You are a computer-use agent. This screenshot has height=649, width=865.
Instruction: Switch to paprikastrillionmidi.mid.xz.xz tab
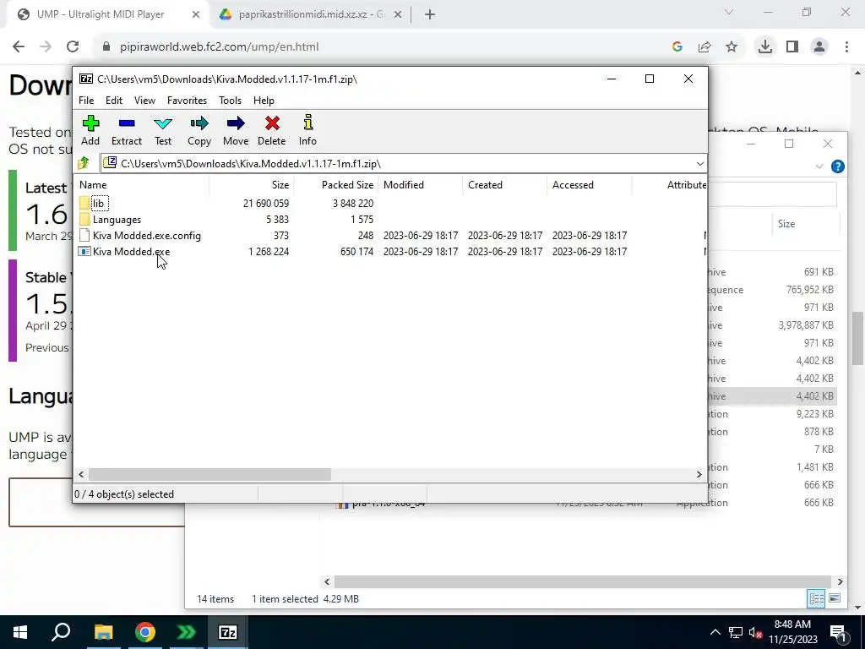312,14
